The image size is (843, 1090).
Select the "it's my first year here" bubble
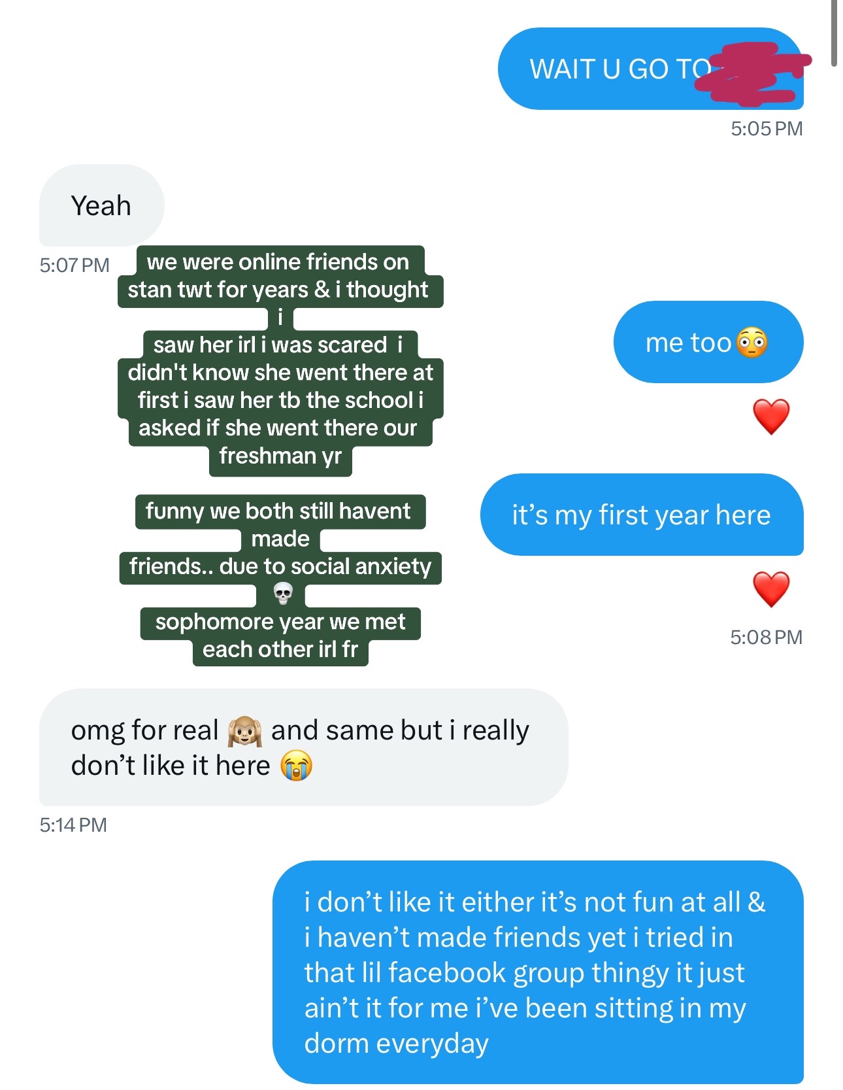tap(642, 515)
